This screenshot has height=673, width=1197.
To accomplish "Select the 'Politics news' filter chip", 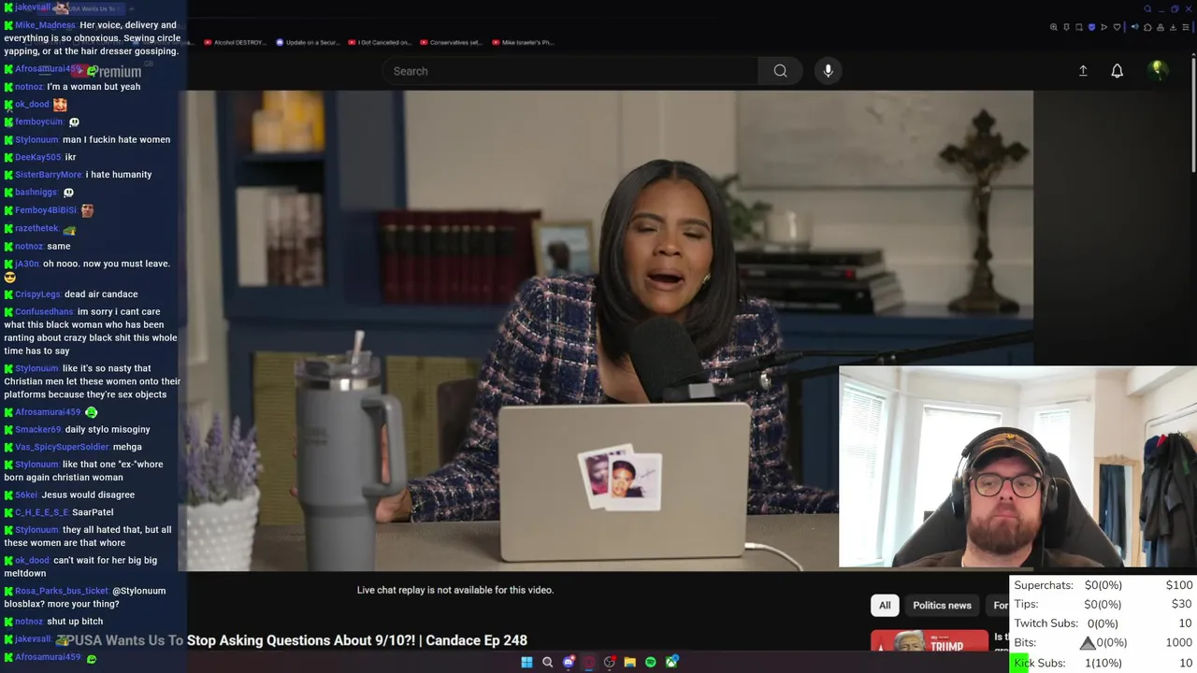I will pyautogui.click(x=942, y=605).
